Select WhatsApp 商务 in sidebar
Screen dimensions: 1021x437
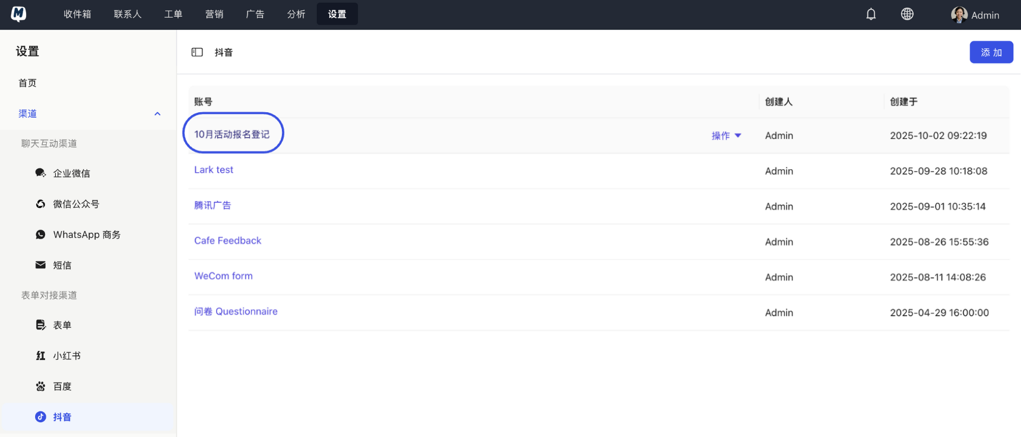click(x=86, y=235)
